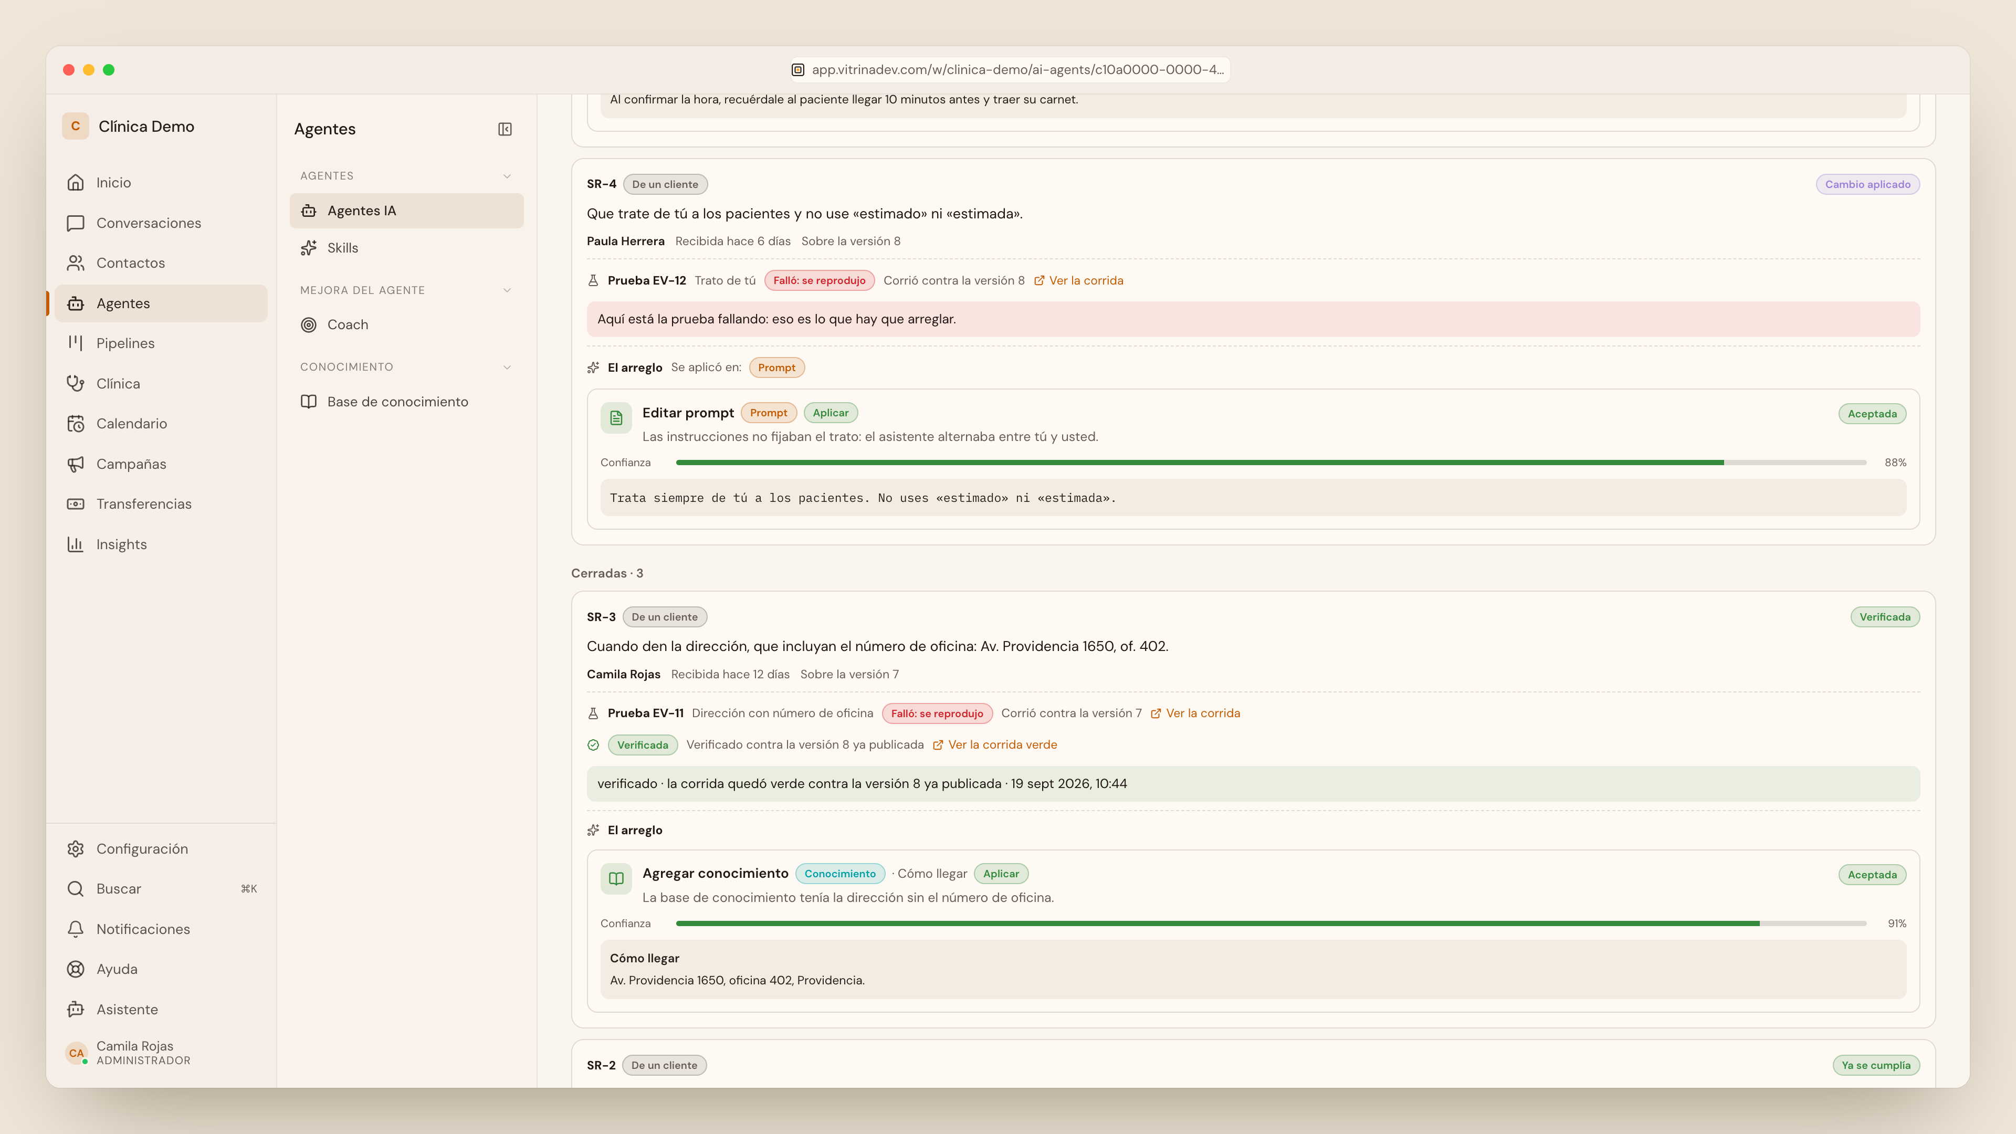2016x1134 pixels.
Task: Click the Verificada badge atop SR-3 card
Action: click(x=1885, y=617)
